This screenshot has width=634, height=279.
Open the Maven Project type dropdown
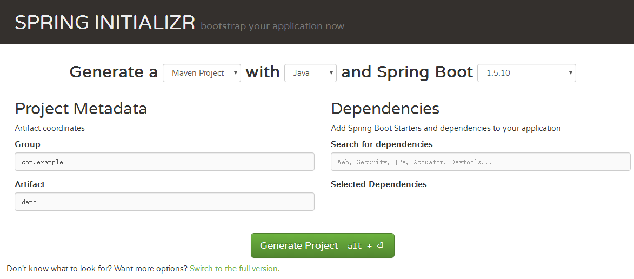pos(202,73)
